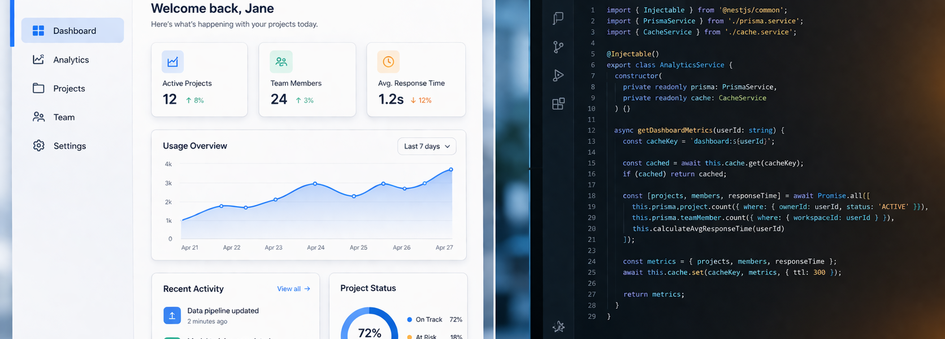Click the Settings gear icon in the sidebar
The image size is (945, 339).
[38, 146]
